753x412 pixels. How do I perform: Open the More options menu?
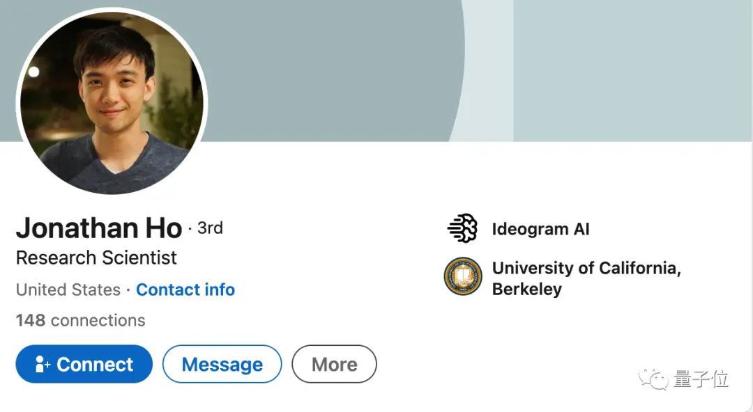[x=334, y=364]
